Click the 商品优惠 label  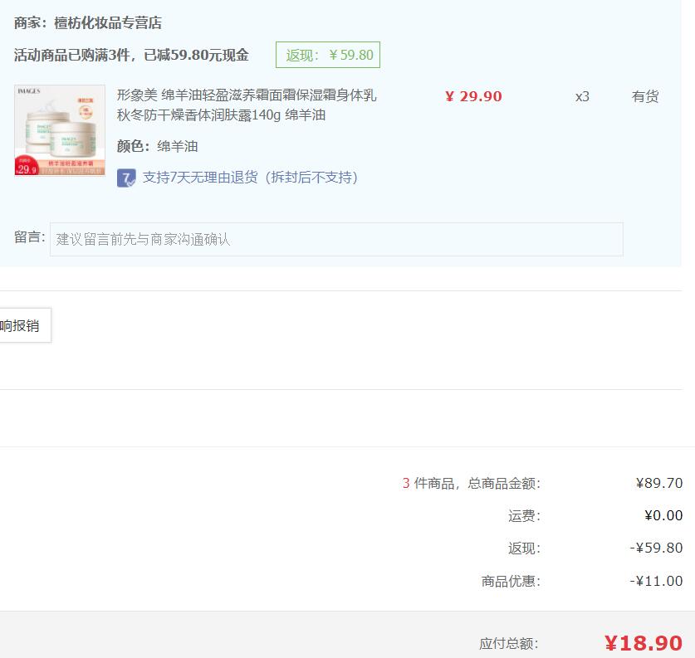tap(511, 582)
